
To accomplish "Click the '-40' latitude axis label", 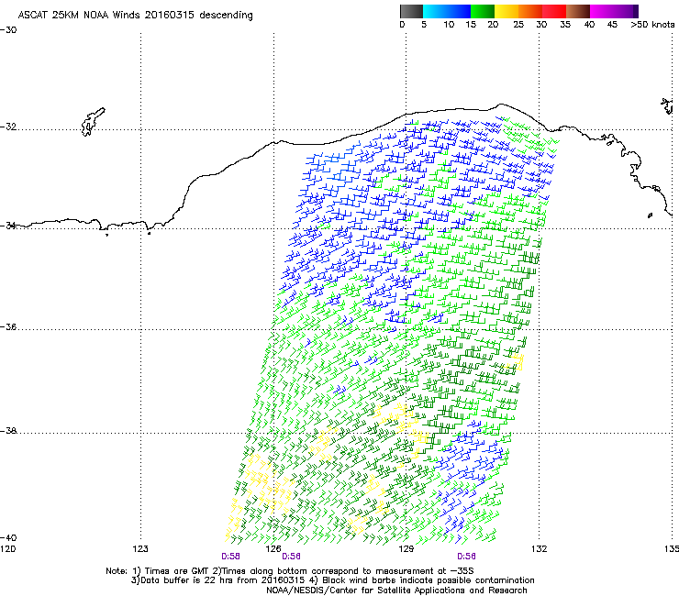I will tap(8, 537).
